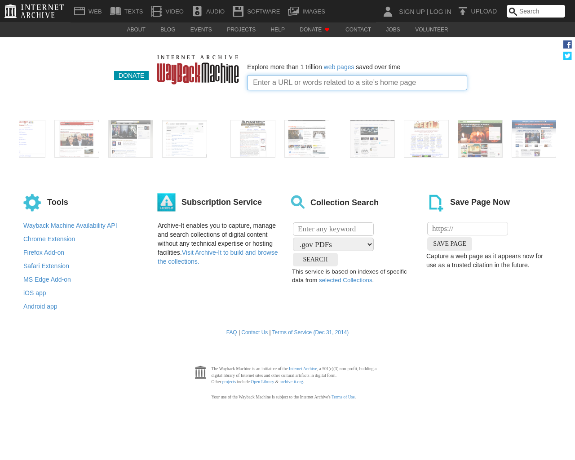Screen dimensions: 575x460
Task: Share page via Facebook icon
Action: [567, 44]
